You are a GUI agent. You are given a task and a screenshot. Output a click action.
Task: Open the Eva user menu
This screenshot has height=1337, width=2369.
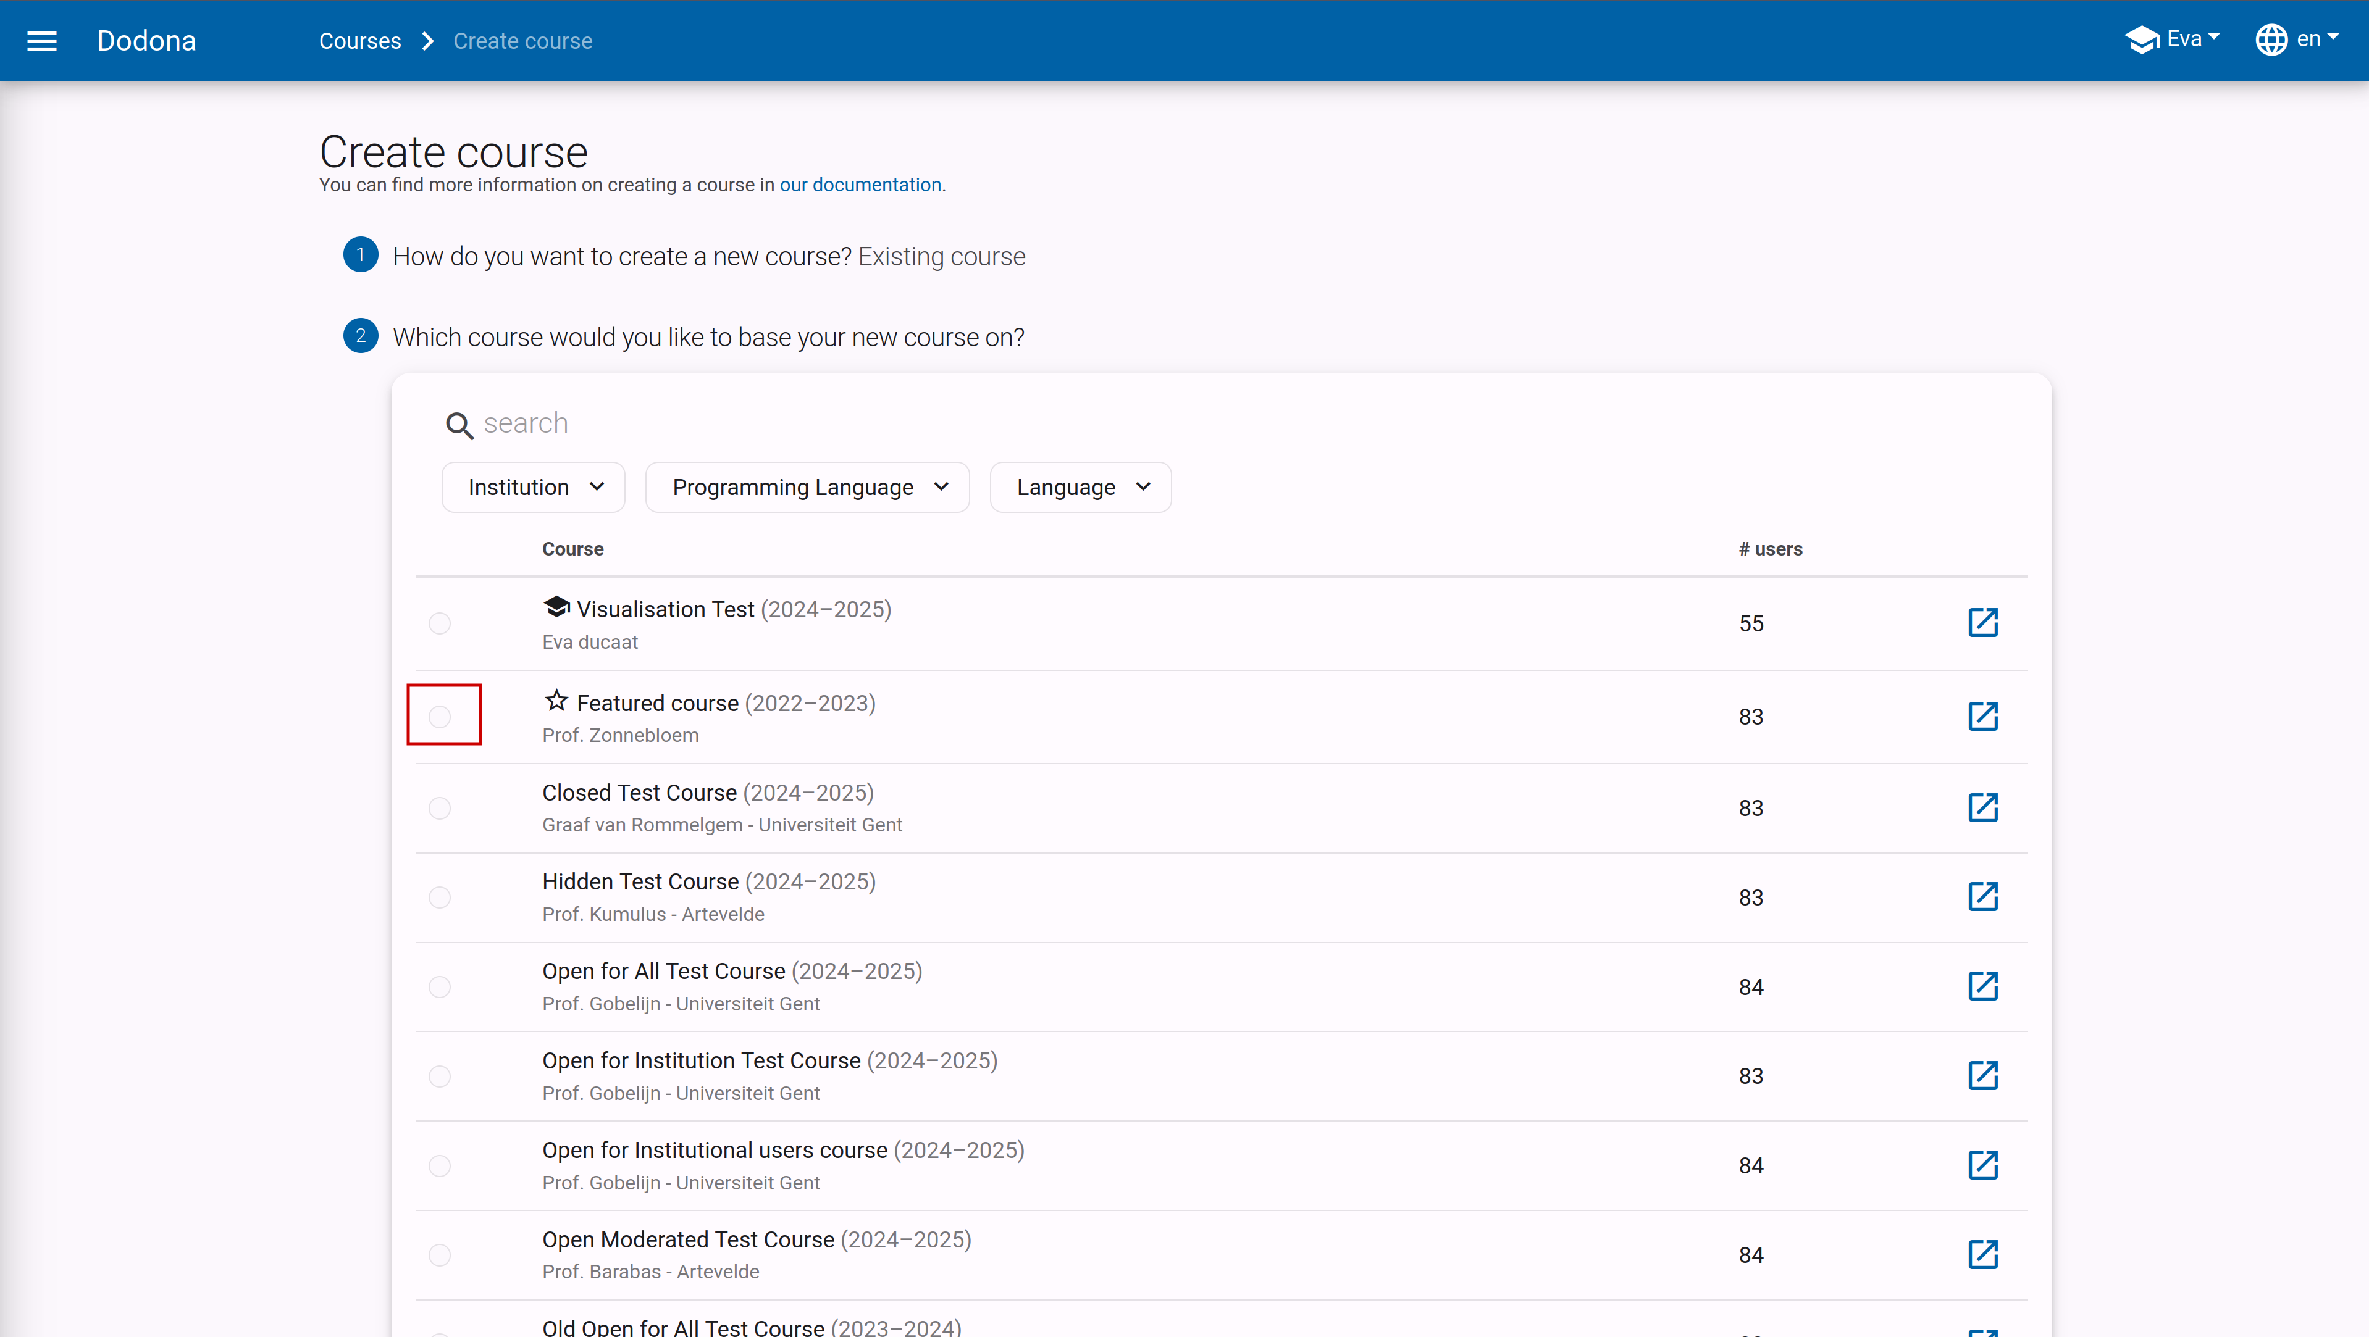tap(2172, 40)
